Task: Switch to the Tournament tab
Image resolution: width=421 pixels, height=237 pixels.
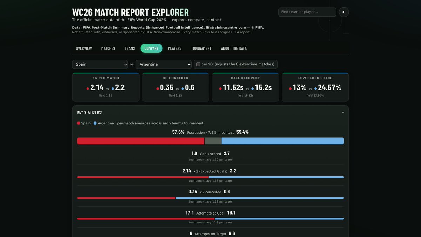Action: [x=201, y=48]
